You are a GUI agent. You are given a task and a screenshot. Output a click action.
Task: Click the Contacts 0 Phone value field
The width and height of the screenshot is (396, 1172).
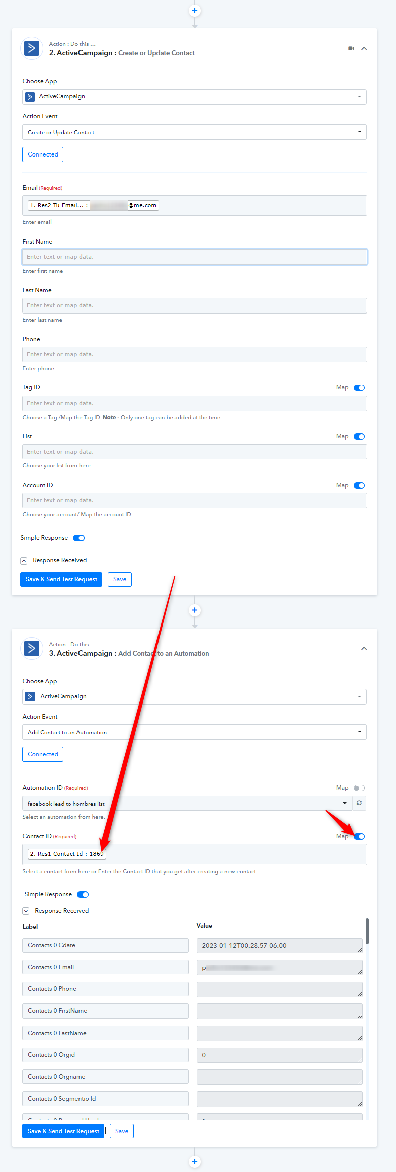(x=280, y=989)
